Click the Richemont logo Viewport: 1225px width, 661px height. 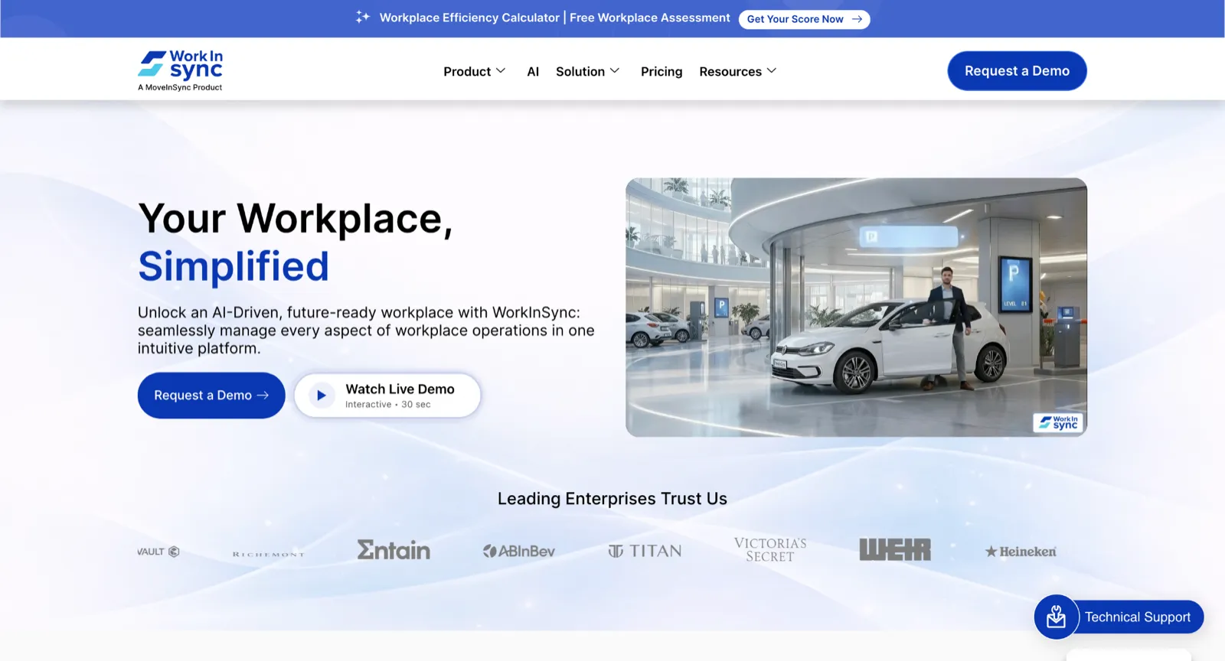tap(268, 554)
